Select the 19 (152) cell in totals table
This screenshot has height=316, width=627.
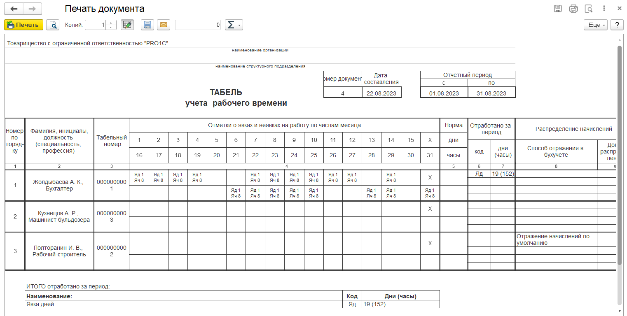400,304
